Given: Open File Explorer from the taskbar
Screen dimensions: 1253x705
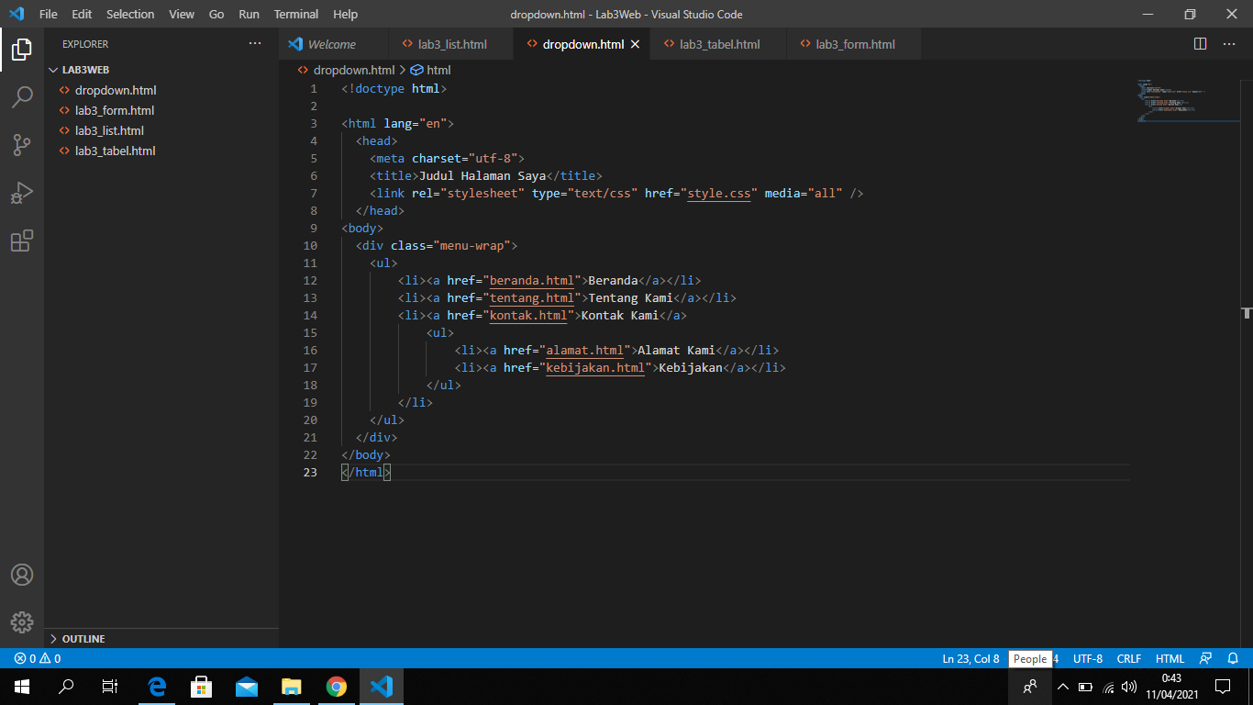Looking at the screenshot, I should [292, 687].
